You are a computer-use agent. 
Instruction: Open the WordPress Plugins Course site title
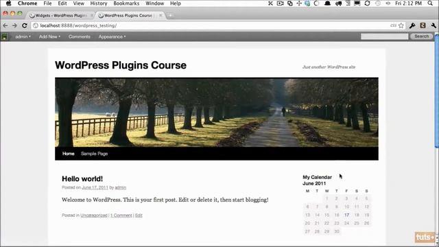[121, 65]
